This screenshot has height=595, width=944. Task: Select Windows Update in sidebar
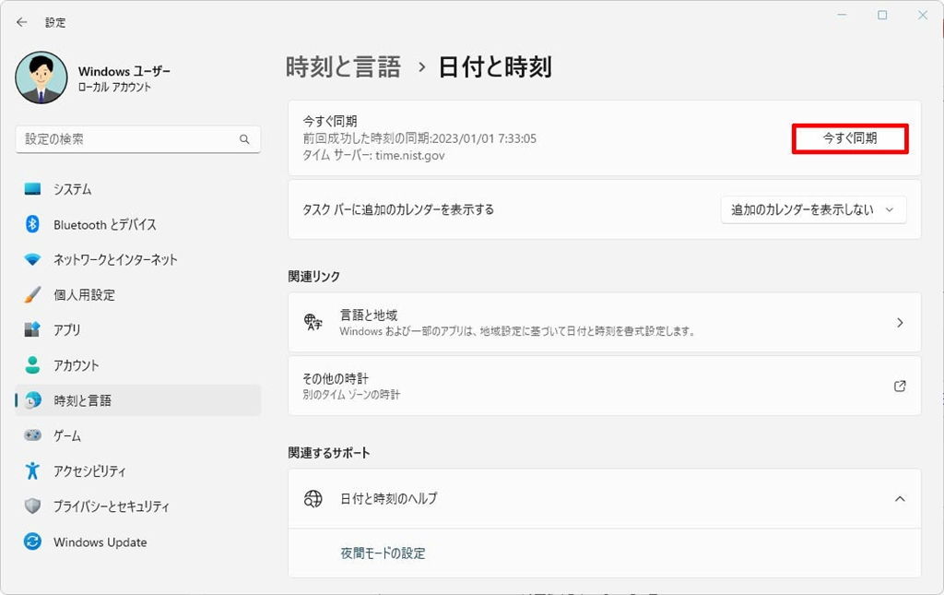click(138, 541)
